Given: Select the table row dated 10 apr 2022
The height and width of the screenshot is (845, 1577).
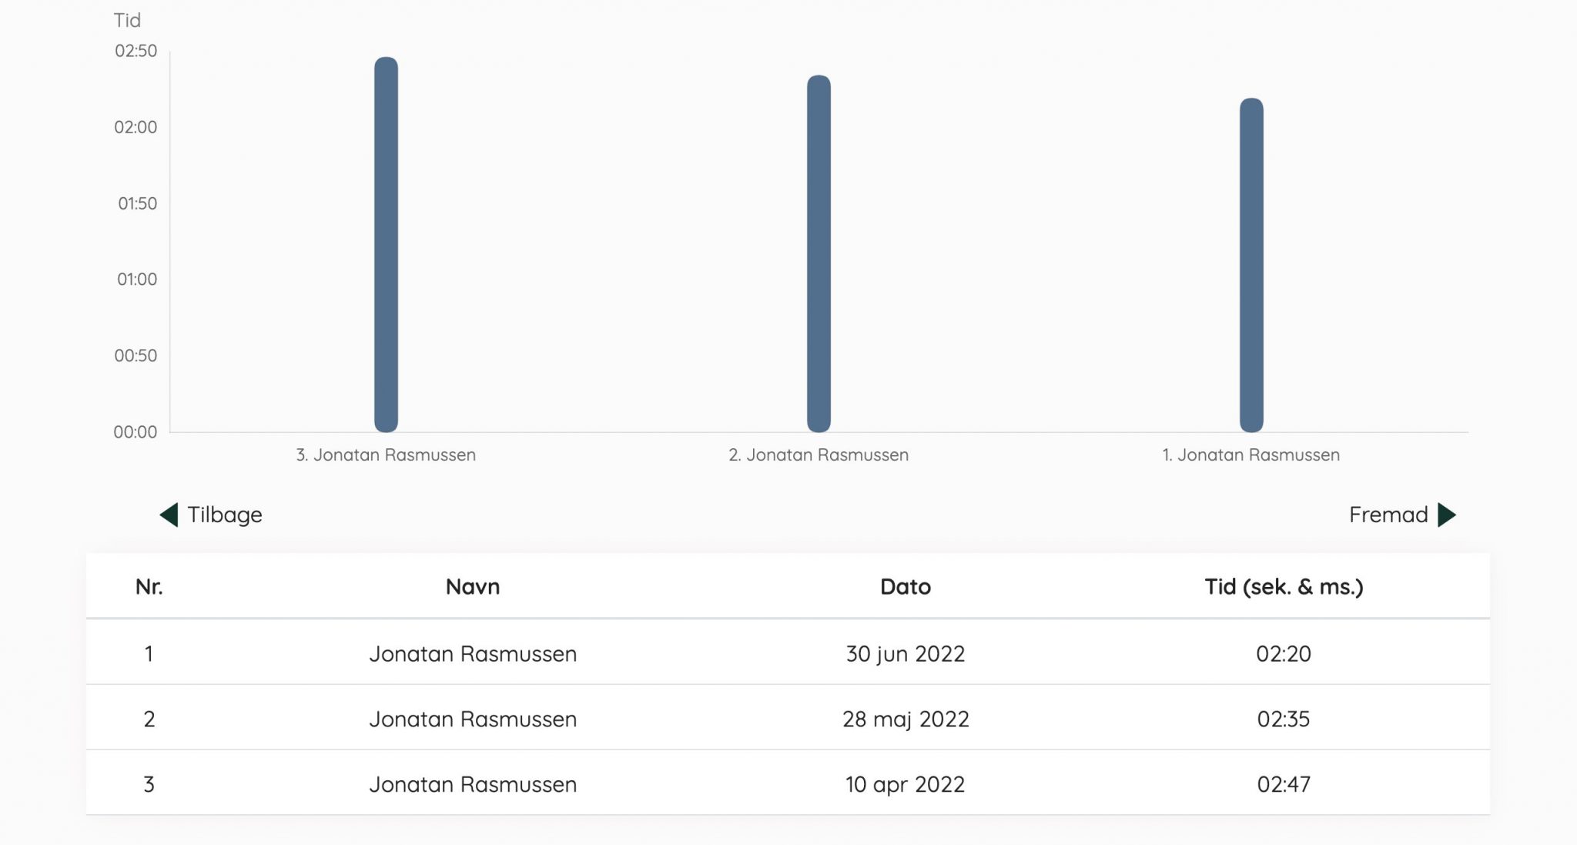Looking at the screenshot, I should click(x=788, y=783).
